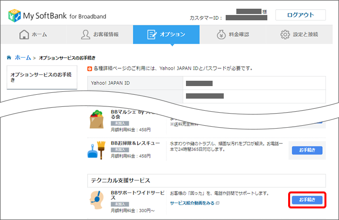Click the Yahoo! JAPAN ID label cell
This screenshot has height=220, width=339.
pos(135,83)
